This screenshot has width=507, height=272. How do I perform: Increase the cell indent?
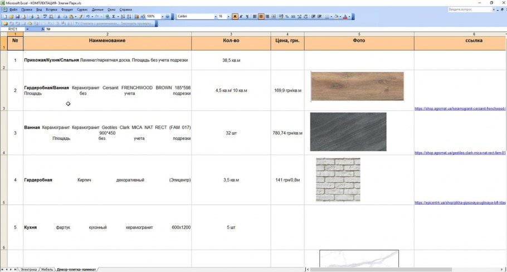click(x=319, y=16)
